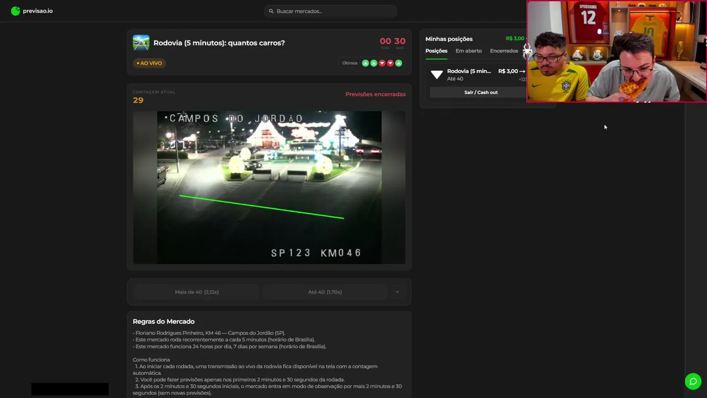The height and width of the screenshot is (398, 707).
Task: Select the market title 'Rodovia (5 minutos): quantos carros?'
Action: pos(219,43)
